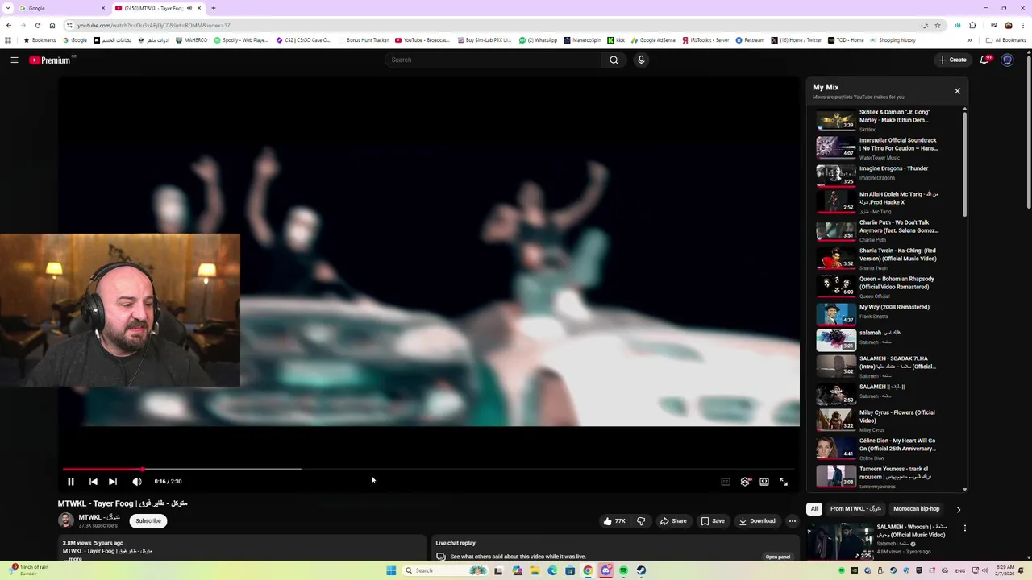Show more filter chips arrow
Viewport: 1032px width, 580px height.
tap(958, 509)
